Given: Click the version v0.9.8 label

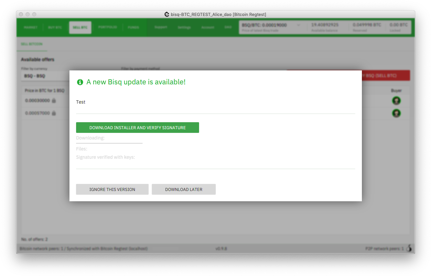Looking at the screenshot, I should (221, 248).
